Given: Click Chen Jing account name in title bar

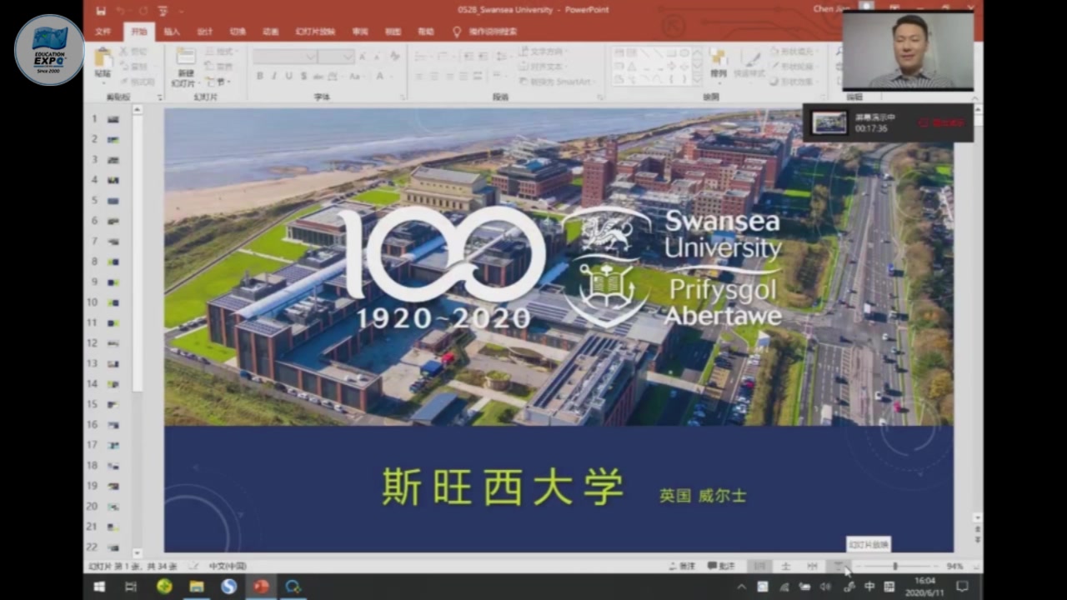Looking at the screenshot, I should pyautogui.click(x=831, y=9).
